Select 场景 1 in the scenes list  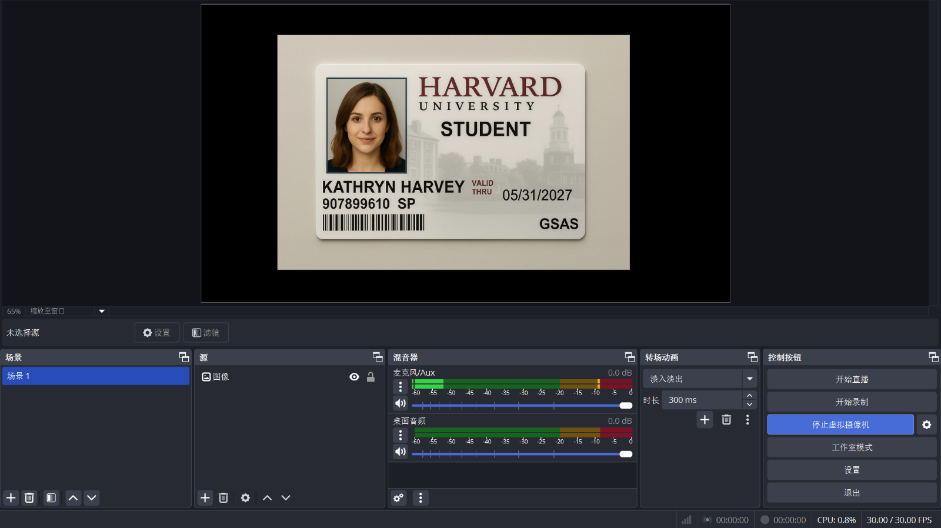(95, 376)
